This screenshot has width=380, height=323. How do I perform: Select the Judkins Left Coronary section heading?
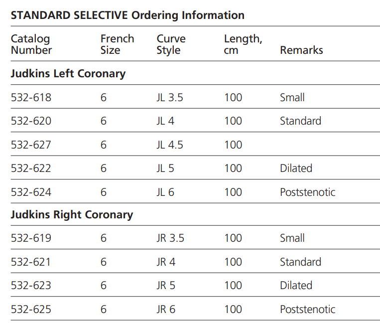click(68, 74)
